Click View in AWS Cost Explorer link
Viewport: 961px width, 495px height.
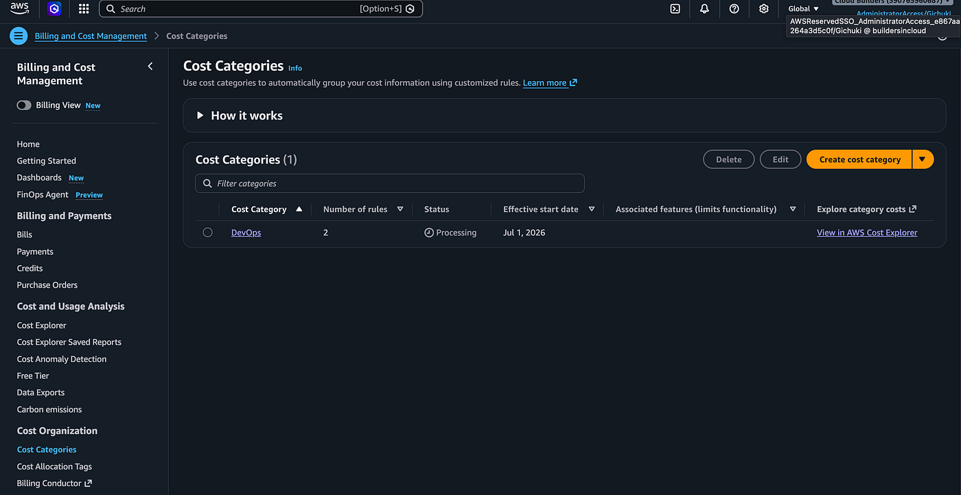pyautogui.click(x=867, y=233)
